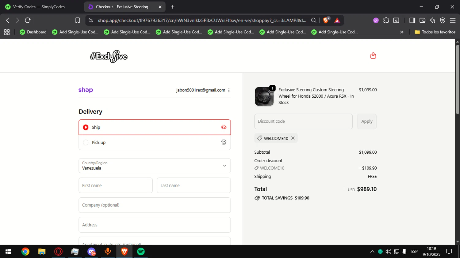The height and width of the screenshot is (258, 460).
Task: Open the volume control in tray
Action: point(388,252)
